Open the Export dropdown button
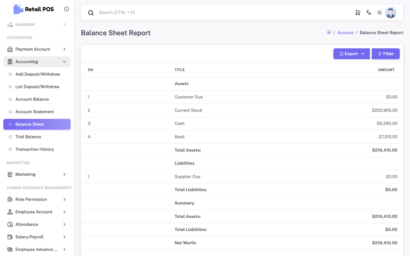The image size is (410, 256). point(352,54)
